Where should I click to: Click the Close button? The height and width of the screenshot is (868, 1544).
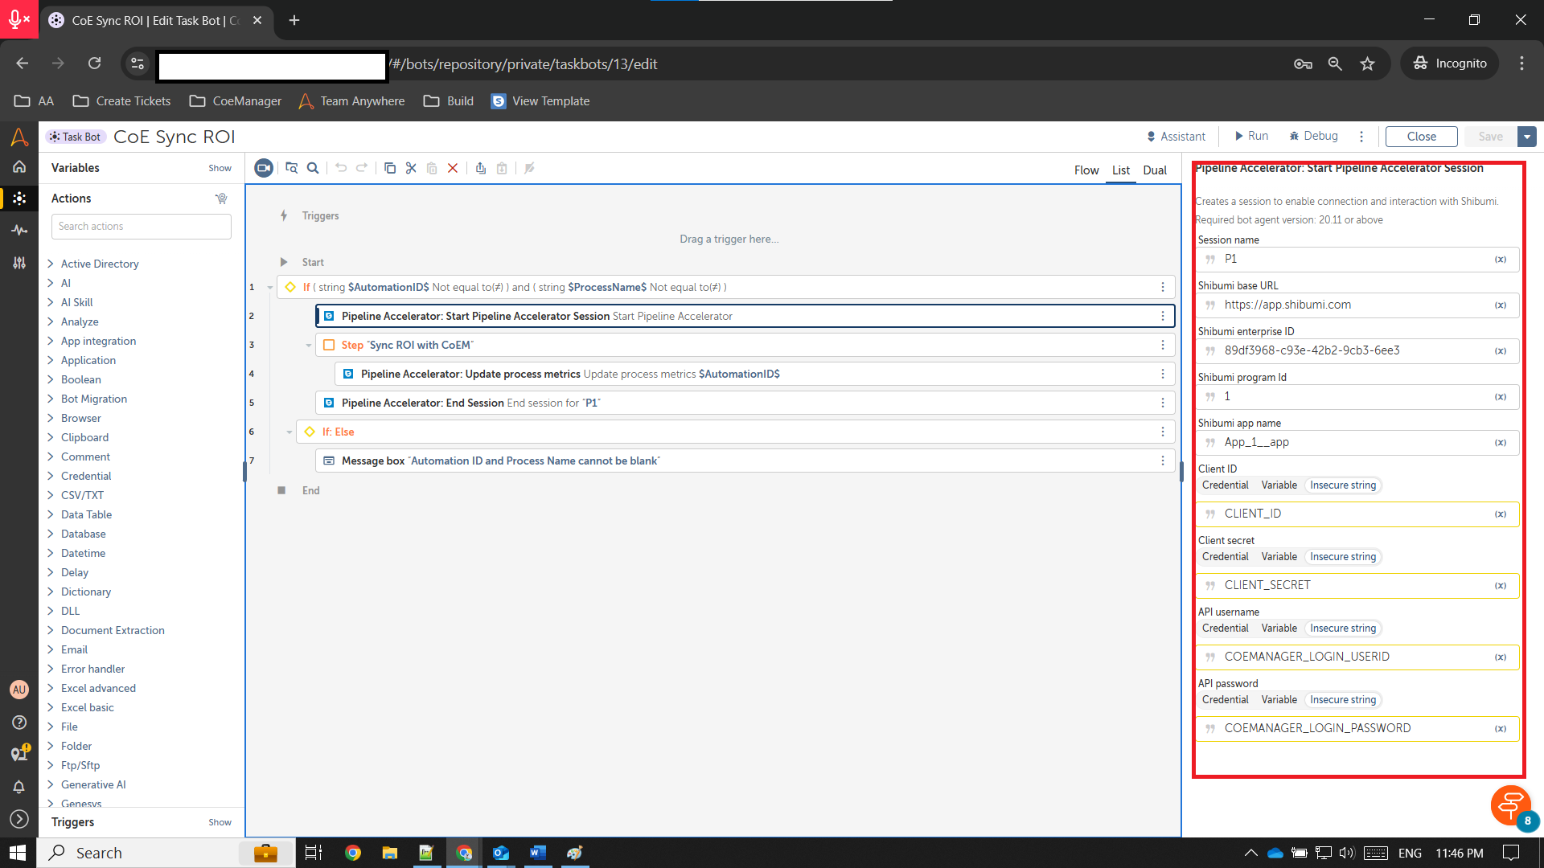[1421, 137]
